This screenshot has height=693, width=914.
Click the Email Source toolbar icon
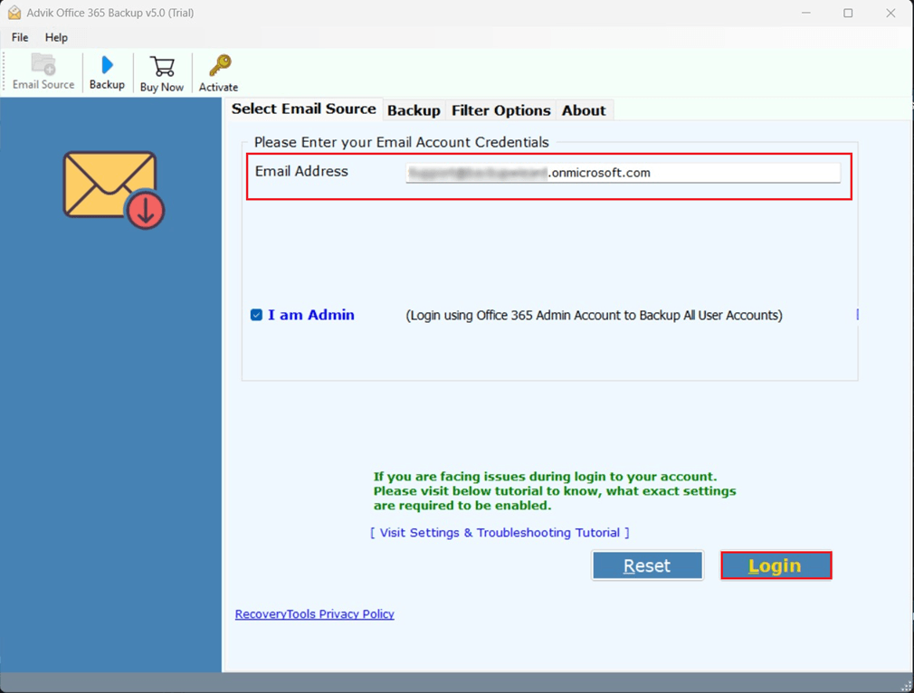click(x=43, y=71)
